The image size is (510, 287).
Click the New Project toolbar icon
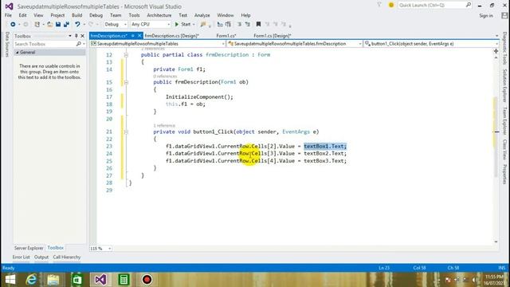(37, 25)
